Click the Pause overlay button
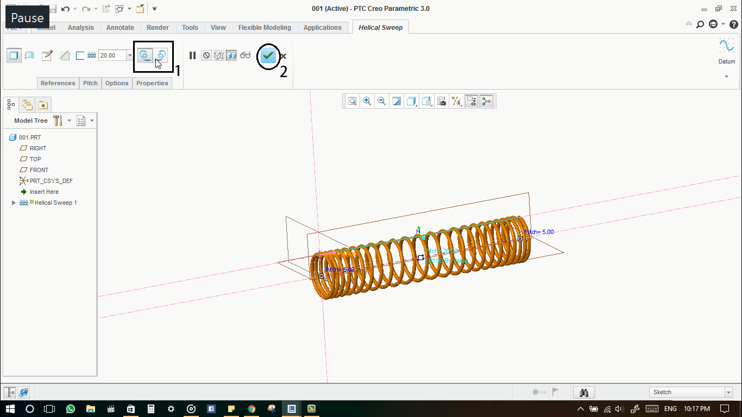 click(27, 17)
